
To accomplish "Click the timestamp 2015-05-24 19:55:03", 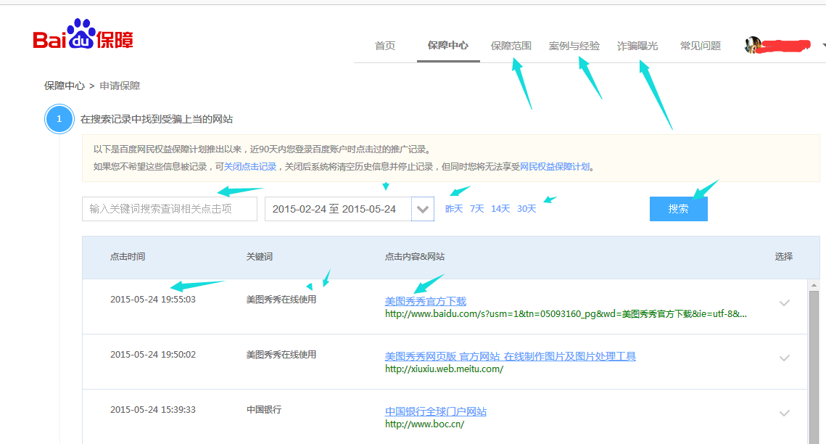I will click(x=153, y=300).
